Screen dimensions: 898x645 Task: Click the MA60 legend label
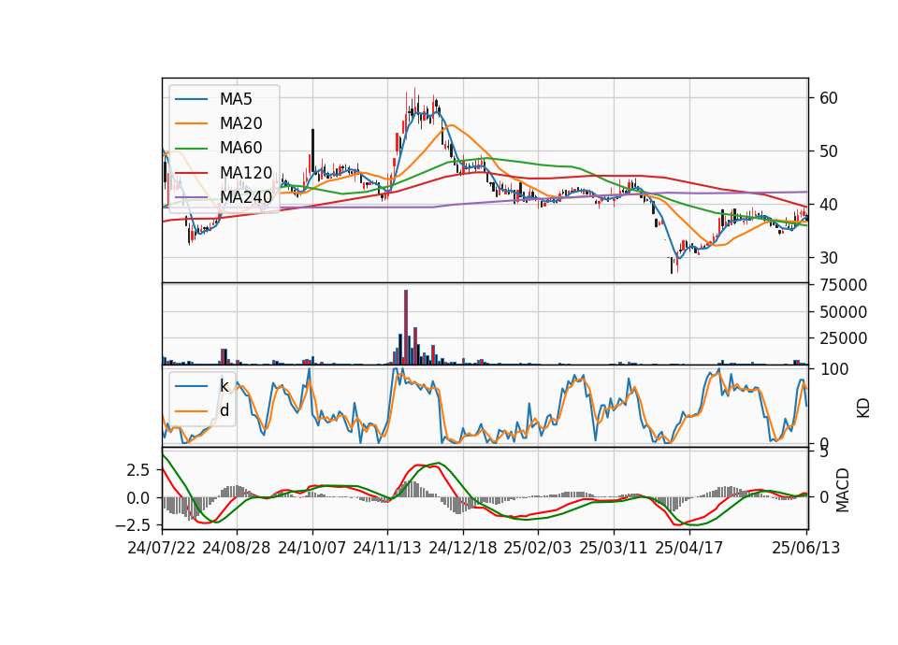click(240, 149)
